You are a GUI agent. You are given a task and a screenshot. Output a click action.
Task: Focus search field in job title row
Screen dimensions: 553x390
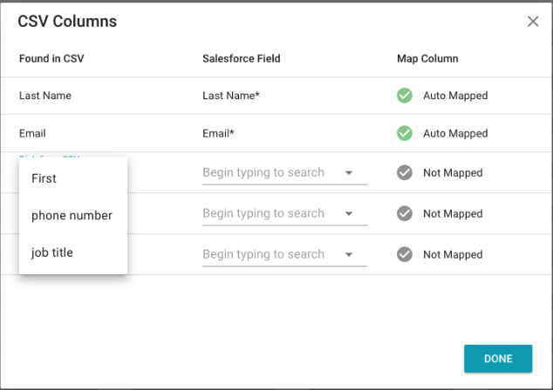(284, 254)
